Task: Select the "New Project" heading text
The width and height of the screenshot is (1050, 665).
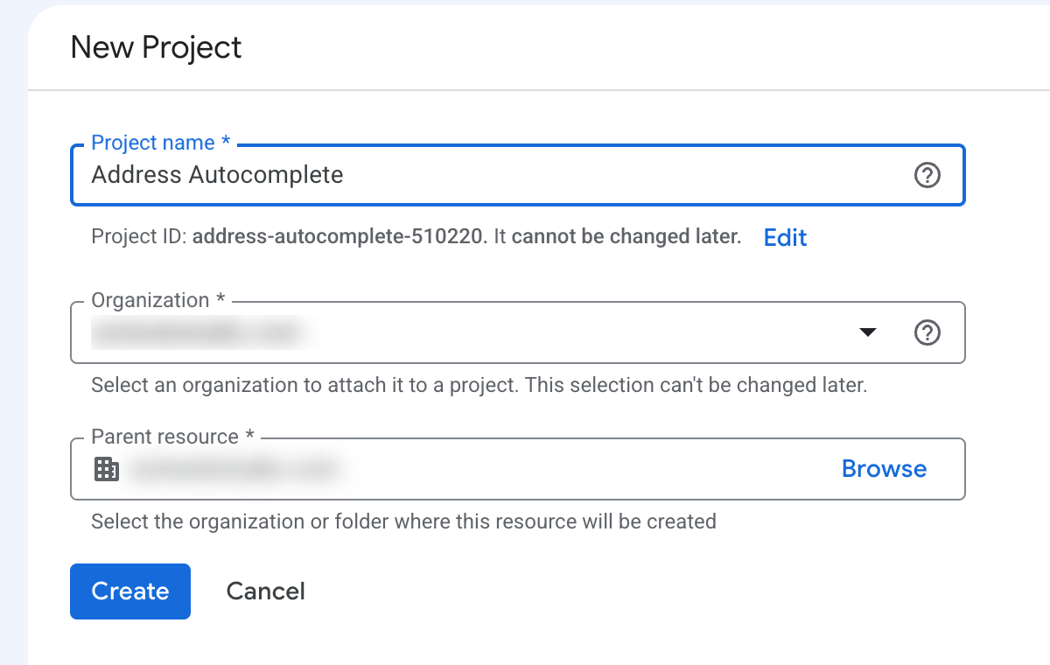Action: pos(156,47)
